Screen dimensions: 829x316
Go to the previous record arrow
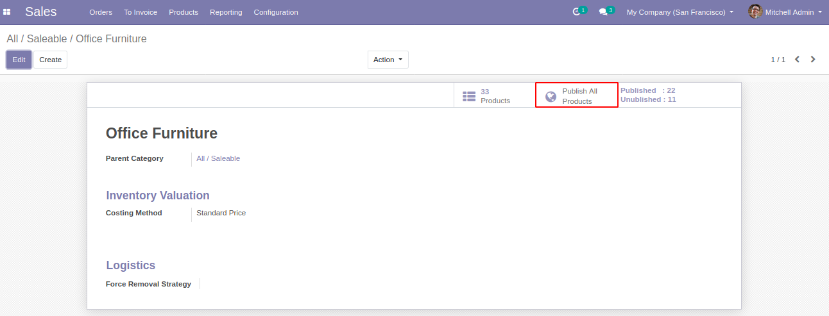pyautogui.click(x=797, y=60)
